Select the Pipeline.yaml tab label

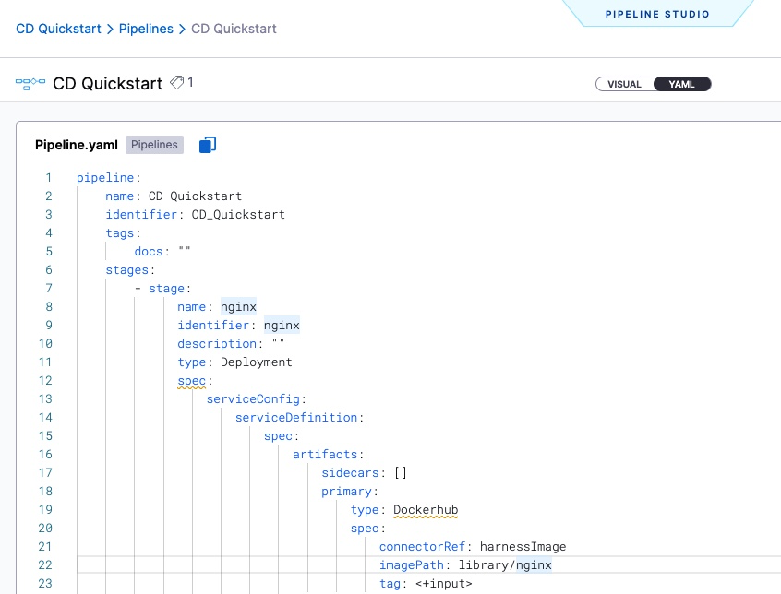76,145
